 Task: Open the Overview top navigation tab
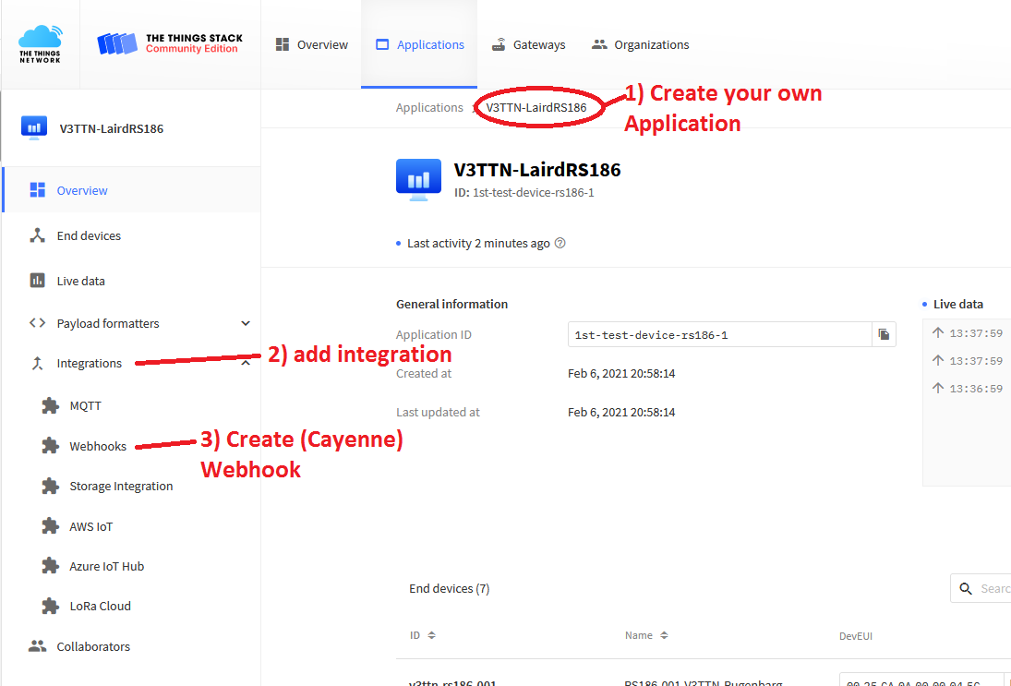tap(311, 44)
